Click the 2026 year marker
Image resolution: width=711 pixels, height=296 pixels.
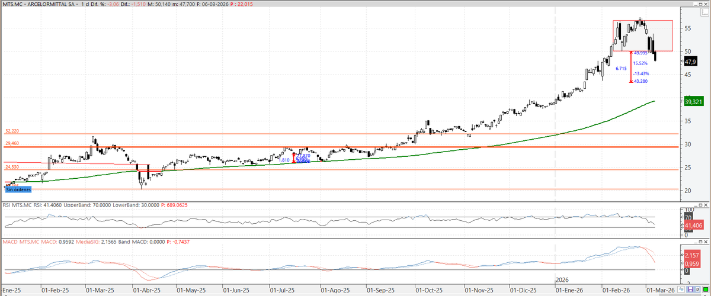coord(562,280)
